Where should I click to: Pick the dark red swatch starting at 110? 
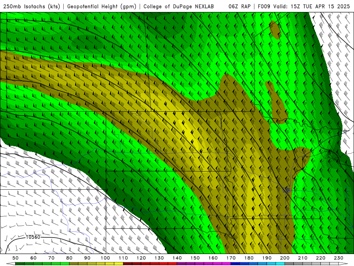click(x=128, y=264)
